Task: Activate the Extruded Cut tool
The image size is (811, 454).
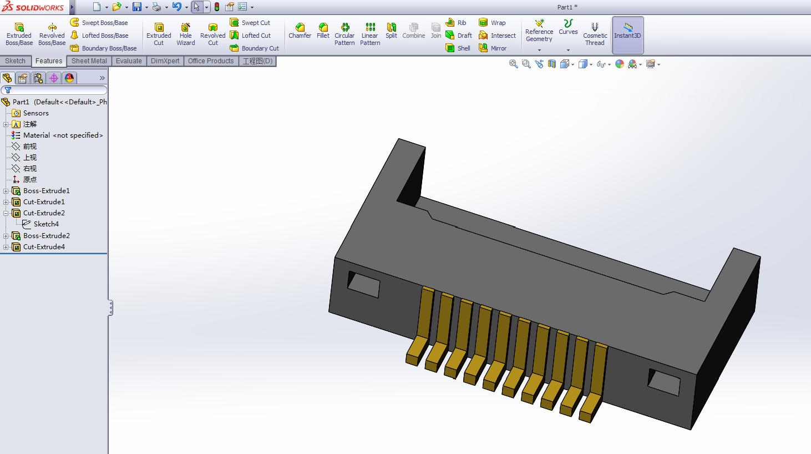Action: [x=159, y=34]
